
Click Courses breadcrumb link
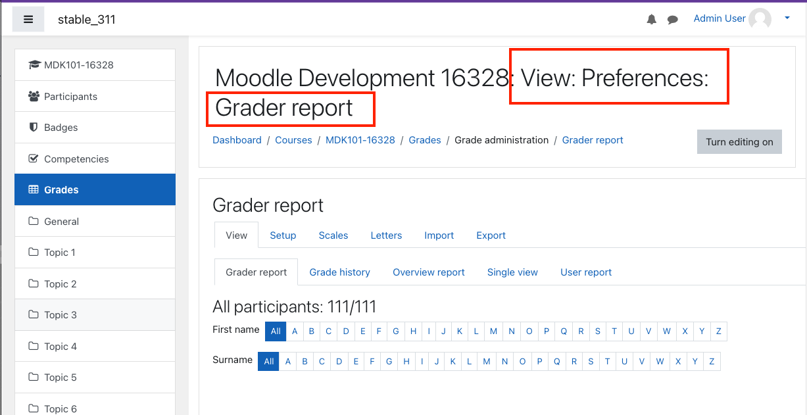[293, 140]
